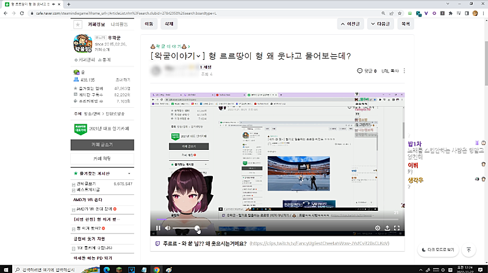
Task: Click the video share icon
Action: tap(387, 228)
